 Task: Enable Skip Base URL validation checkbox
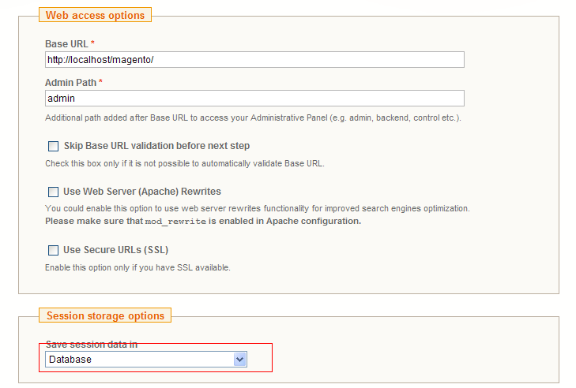coord(53,146)
